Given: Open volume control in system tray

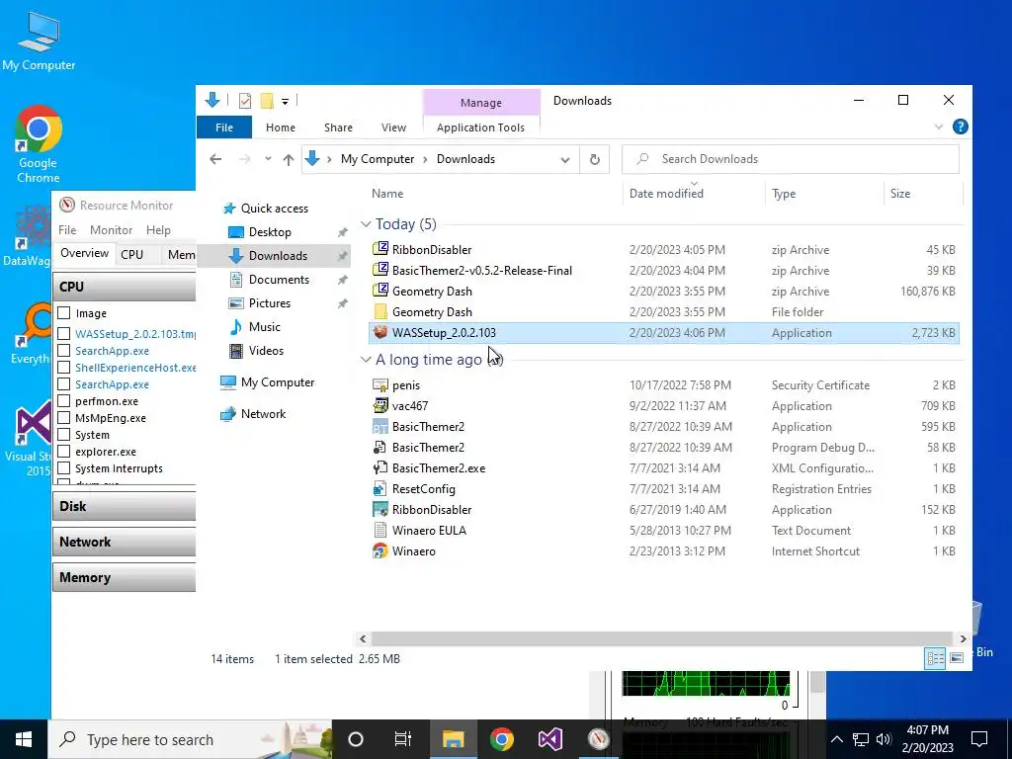Looking at the screenshot, I should (x=884, y=739).
